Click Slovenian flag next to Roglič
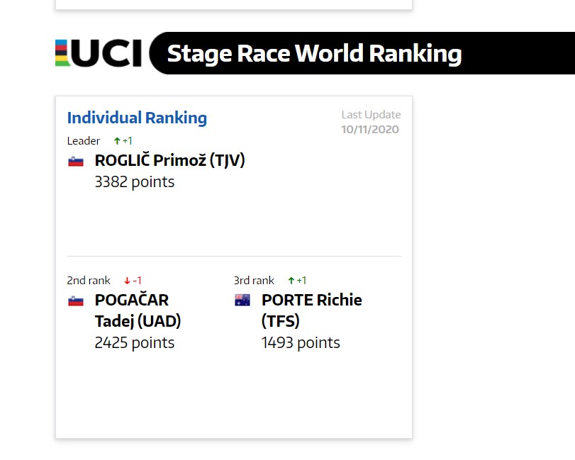The width and height of the screenshot is (575, 460). pos(76,162)
